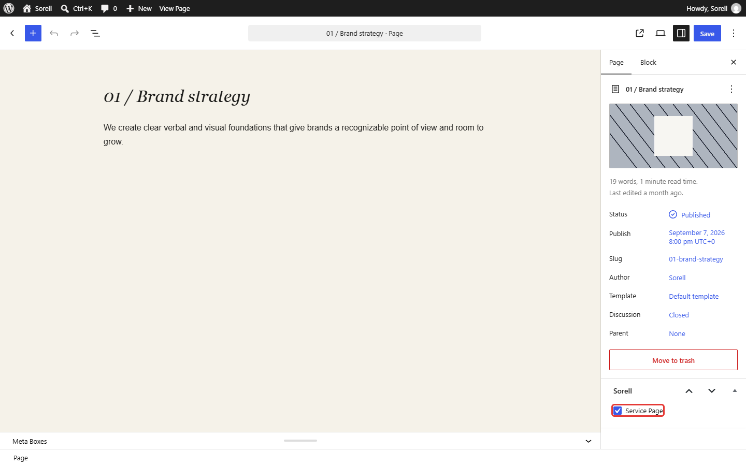This screenshot has width=746, height=466.
Task: Set the Parent page from None
Action: (677, 334)
